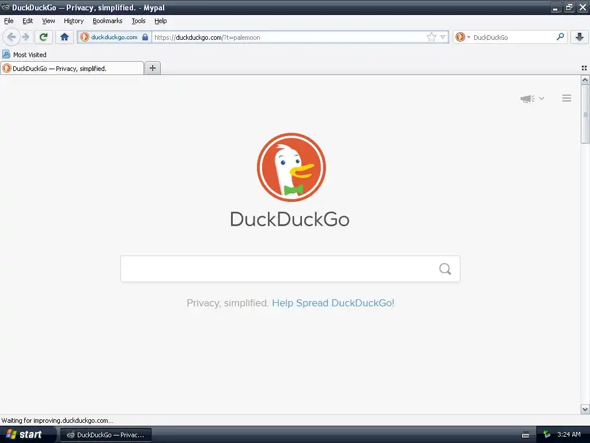This screenshot has height=443, width=590.
Task: Open the home page via house icon
Action: (65, 37)
